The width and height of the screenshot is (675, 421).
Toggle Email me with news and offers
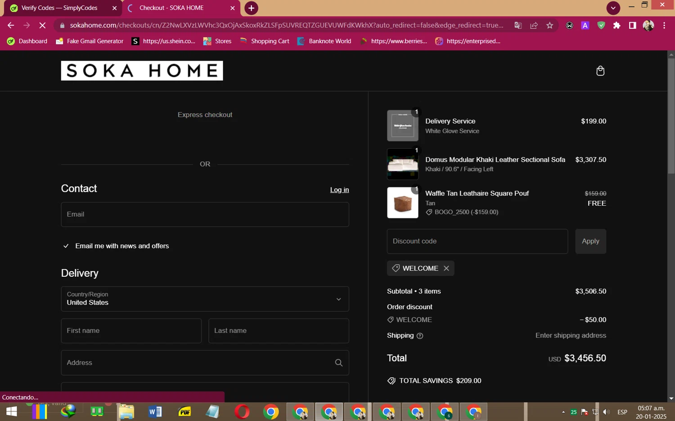pos(66,246)
